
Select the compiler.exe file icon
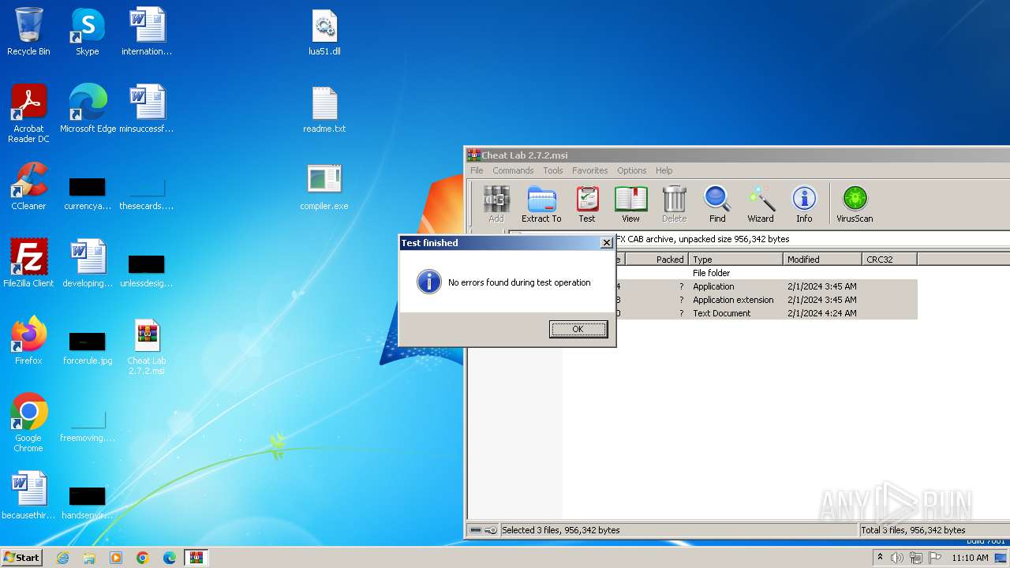324,186
